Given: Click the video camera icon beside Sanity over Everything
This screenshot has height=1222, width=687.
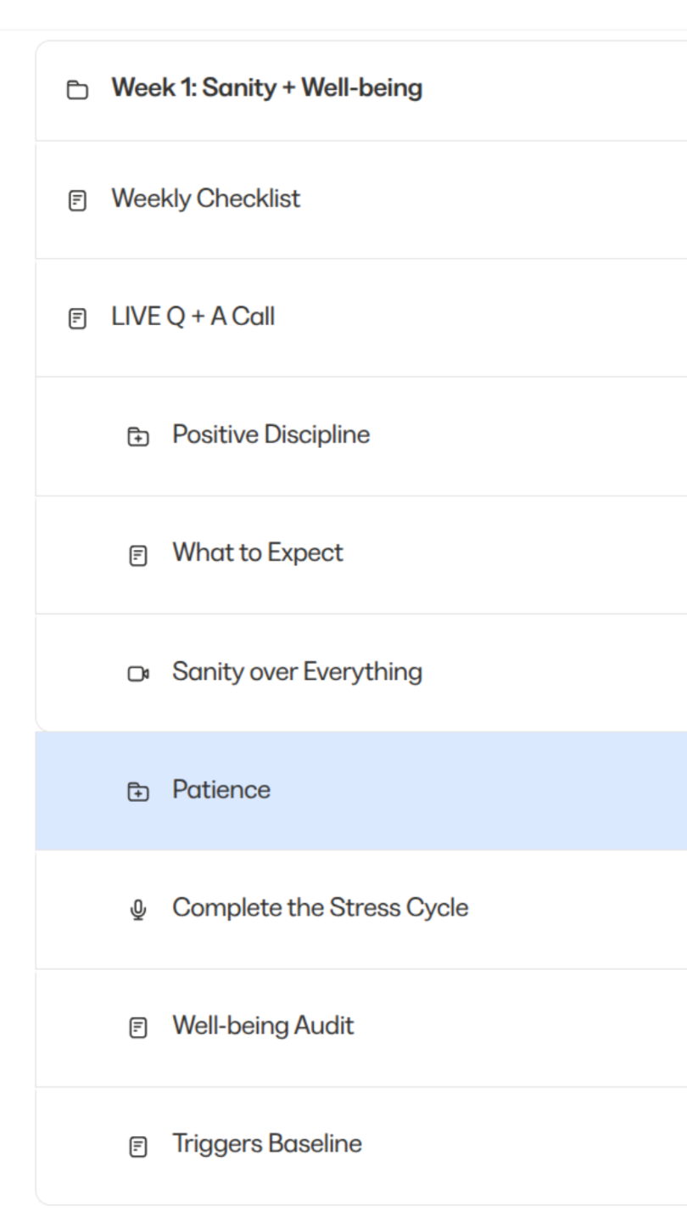Looking at the screenshot, I should pyautogui.click(x=138, y=674).
